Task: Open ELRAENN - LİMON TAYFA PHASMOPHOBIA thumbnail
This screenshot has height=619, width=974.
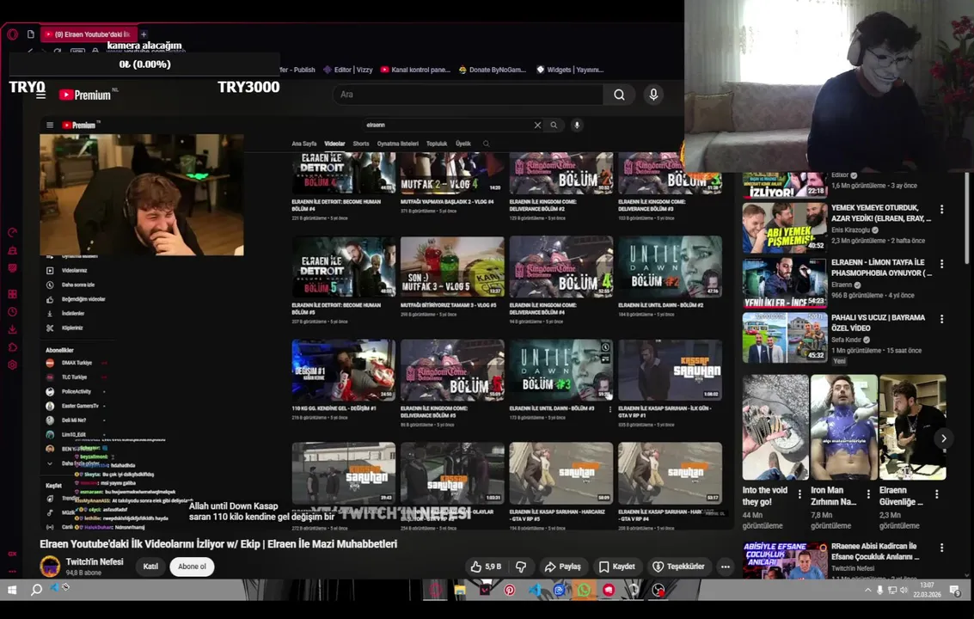Action: click(785, 283)
